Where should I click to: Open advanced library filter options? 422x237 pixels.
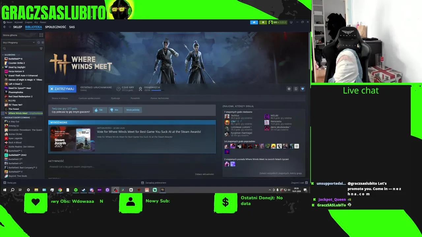pos(41,49)
